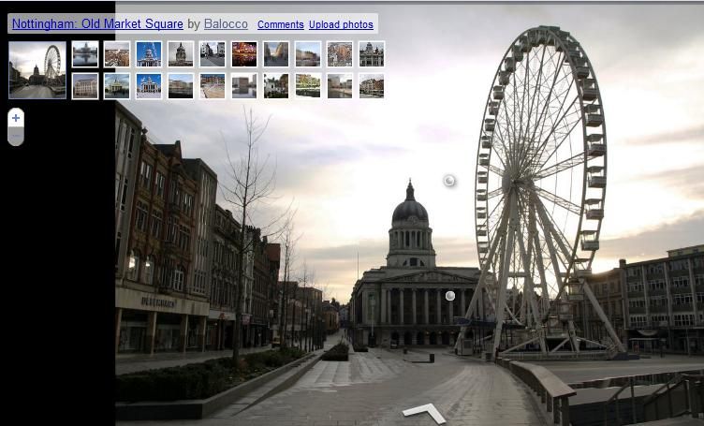Image resolution: width=704 pixels, height=426 pixels.
Task: Select the first small thumbnail in top row
Action: click(x=85, y=54)
